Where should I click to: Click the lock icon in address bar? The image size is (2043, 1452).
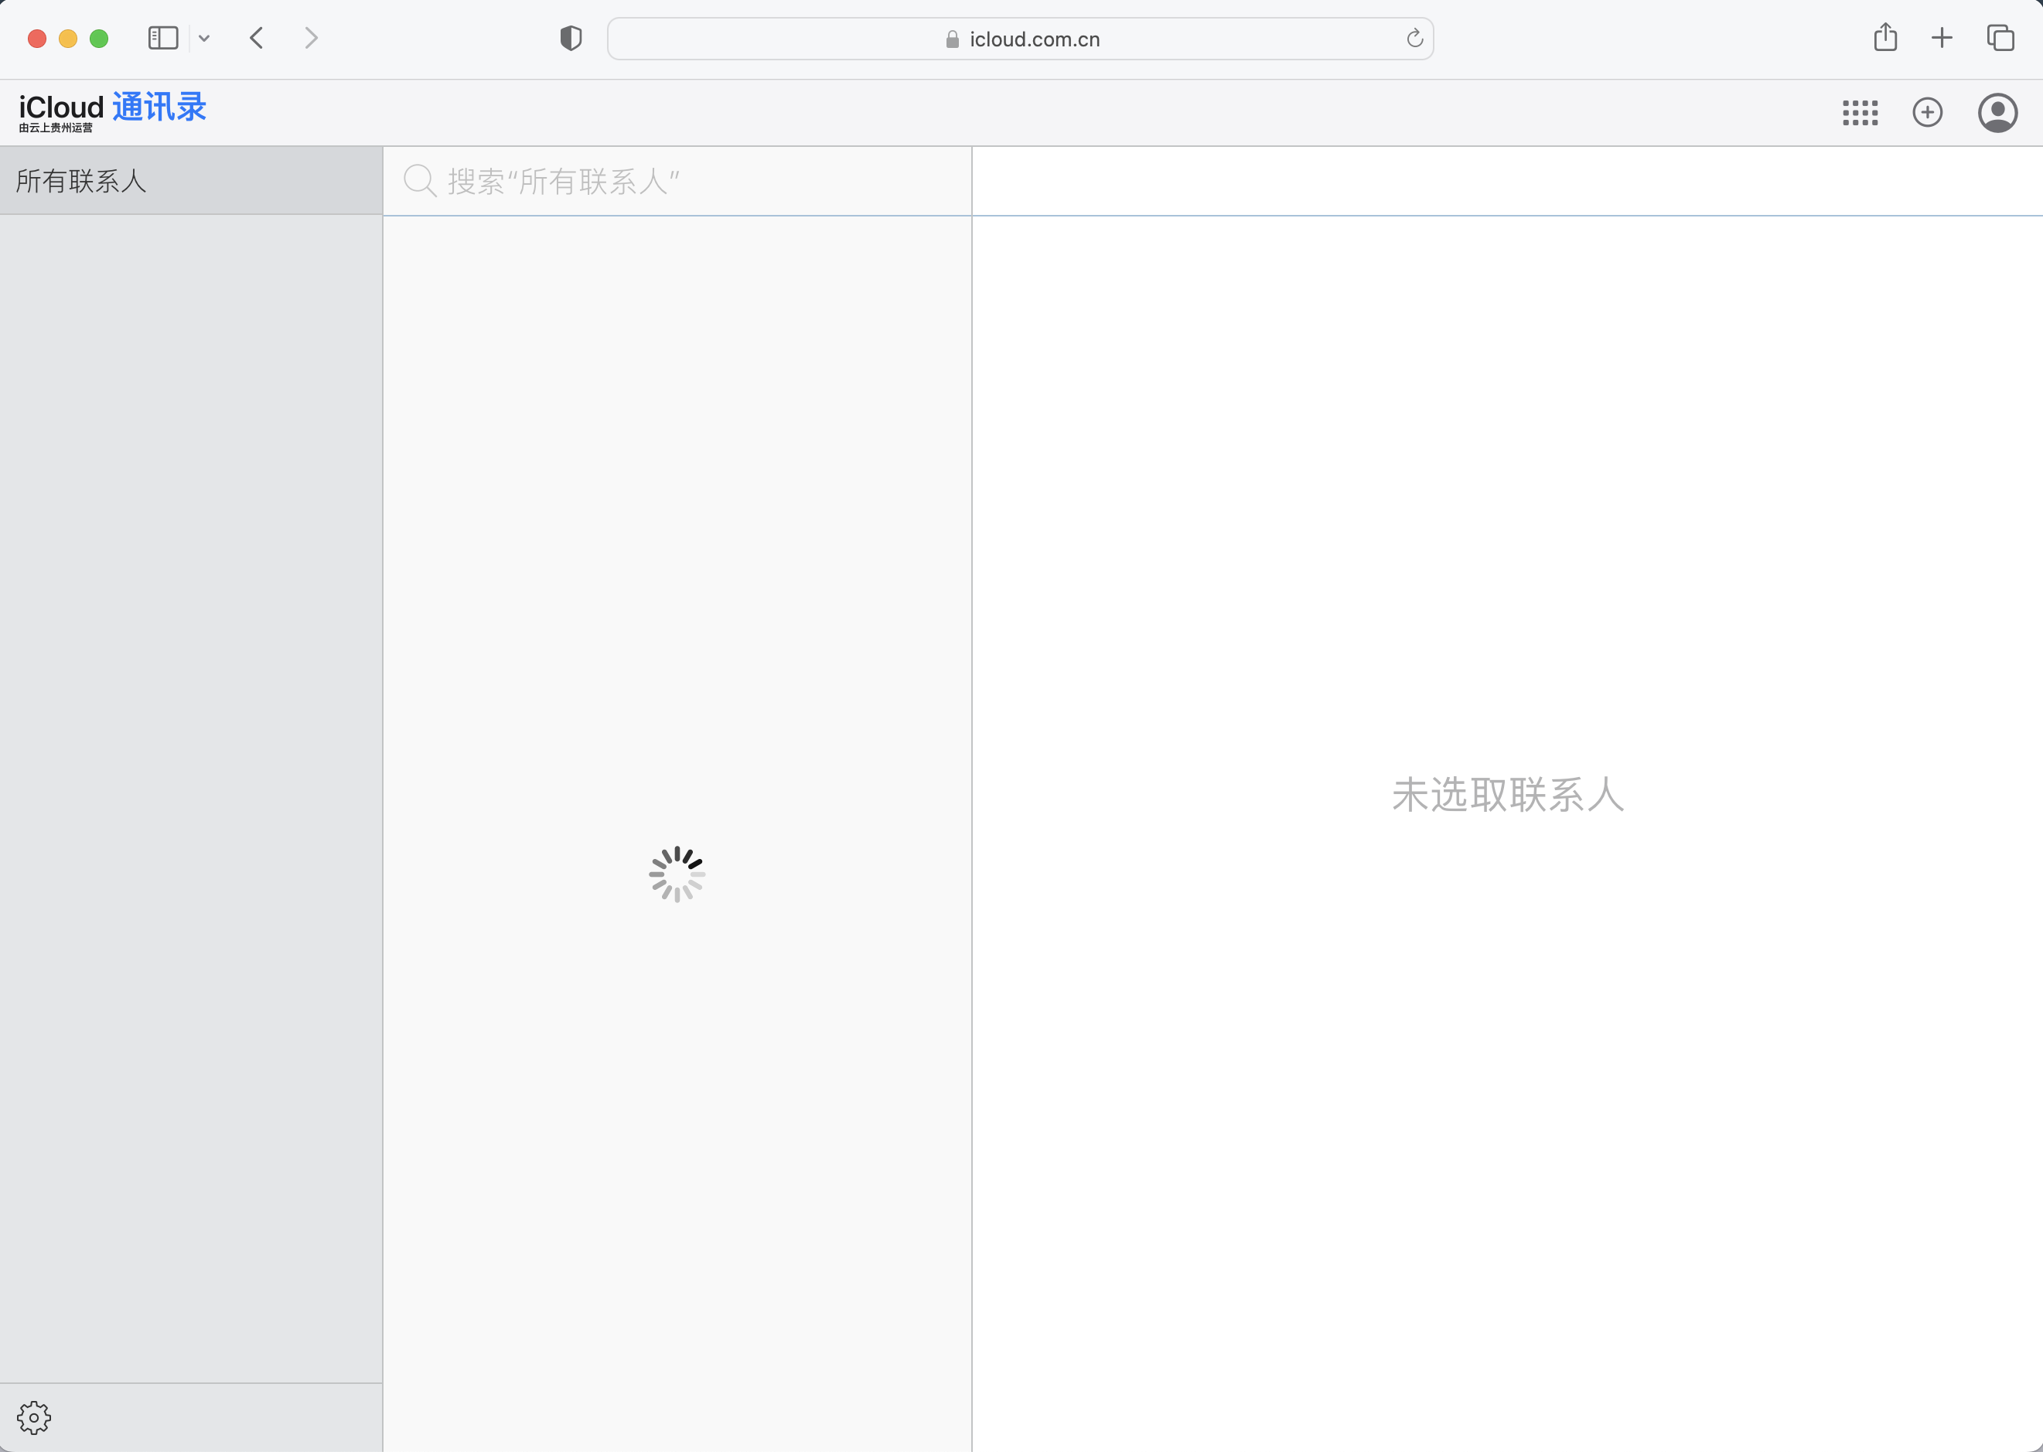click(x=951, y=39)
